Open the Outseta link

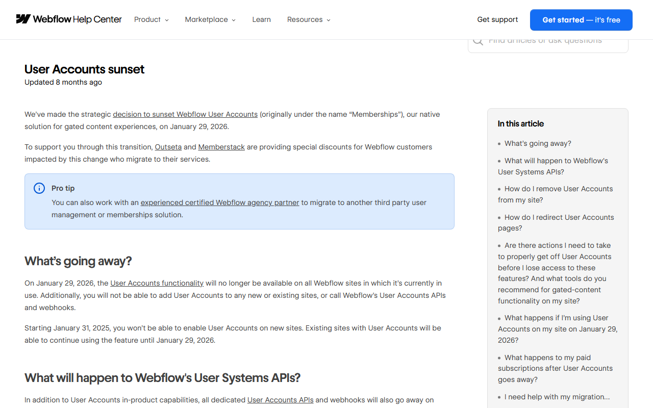(168, 147)
